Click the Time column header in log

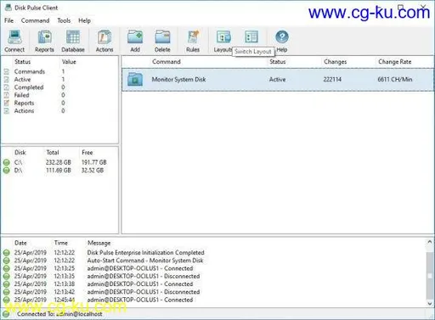click(x=61, y=243)
